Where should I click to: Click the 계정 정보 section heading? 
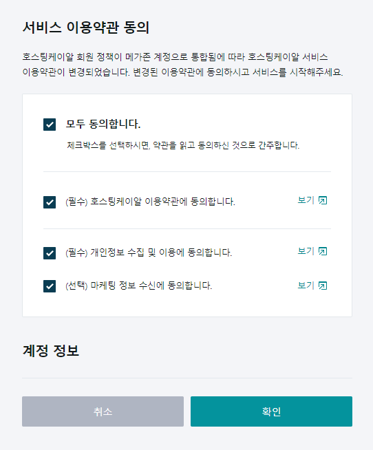click(x=50, y=351)
